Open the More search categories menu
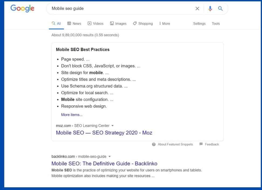Screen dimensions: 262x190 [x=165, y=23]
